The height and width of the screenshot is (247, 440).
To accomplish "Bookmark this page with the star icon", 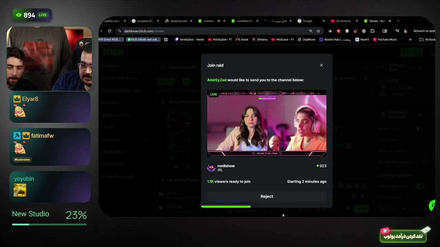I will click(318, 31).
